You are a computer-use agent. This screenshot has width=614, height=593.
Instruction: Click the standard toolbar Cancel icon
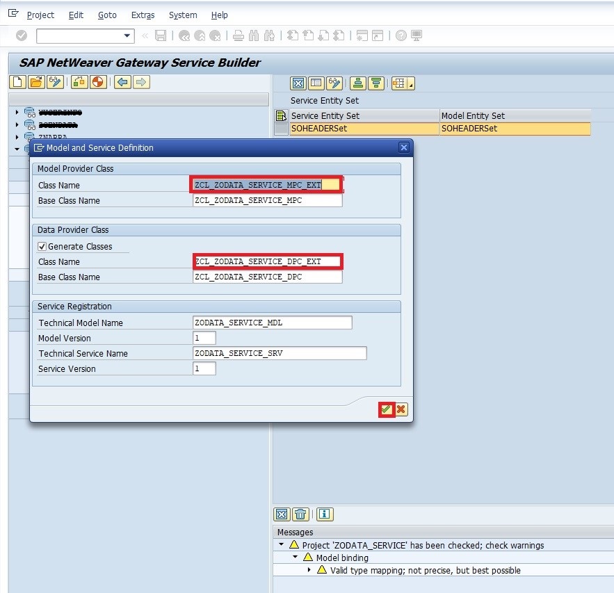pyautogui.click(x=215, y=35)
